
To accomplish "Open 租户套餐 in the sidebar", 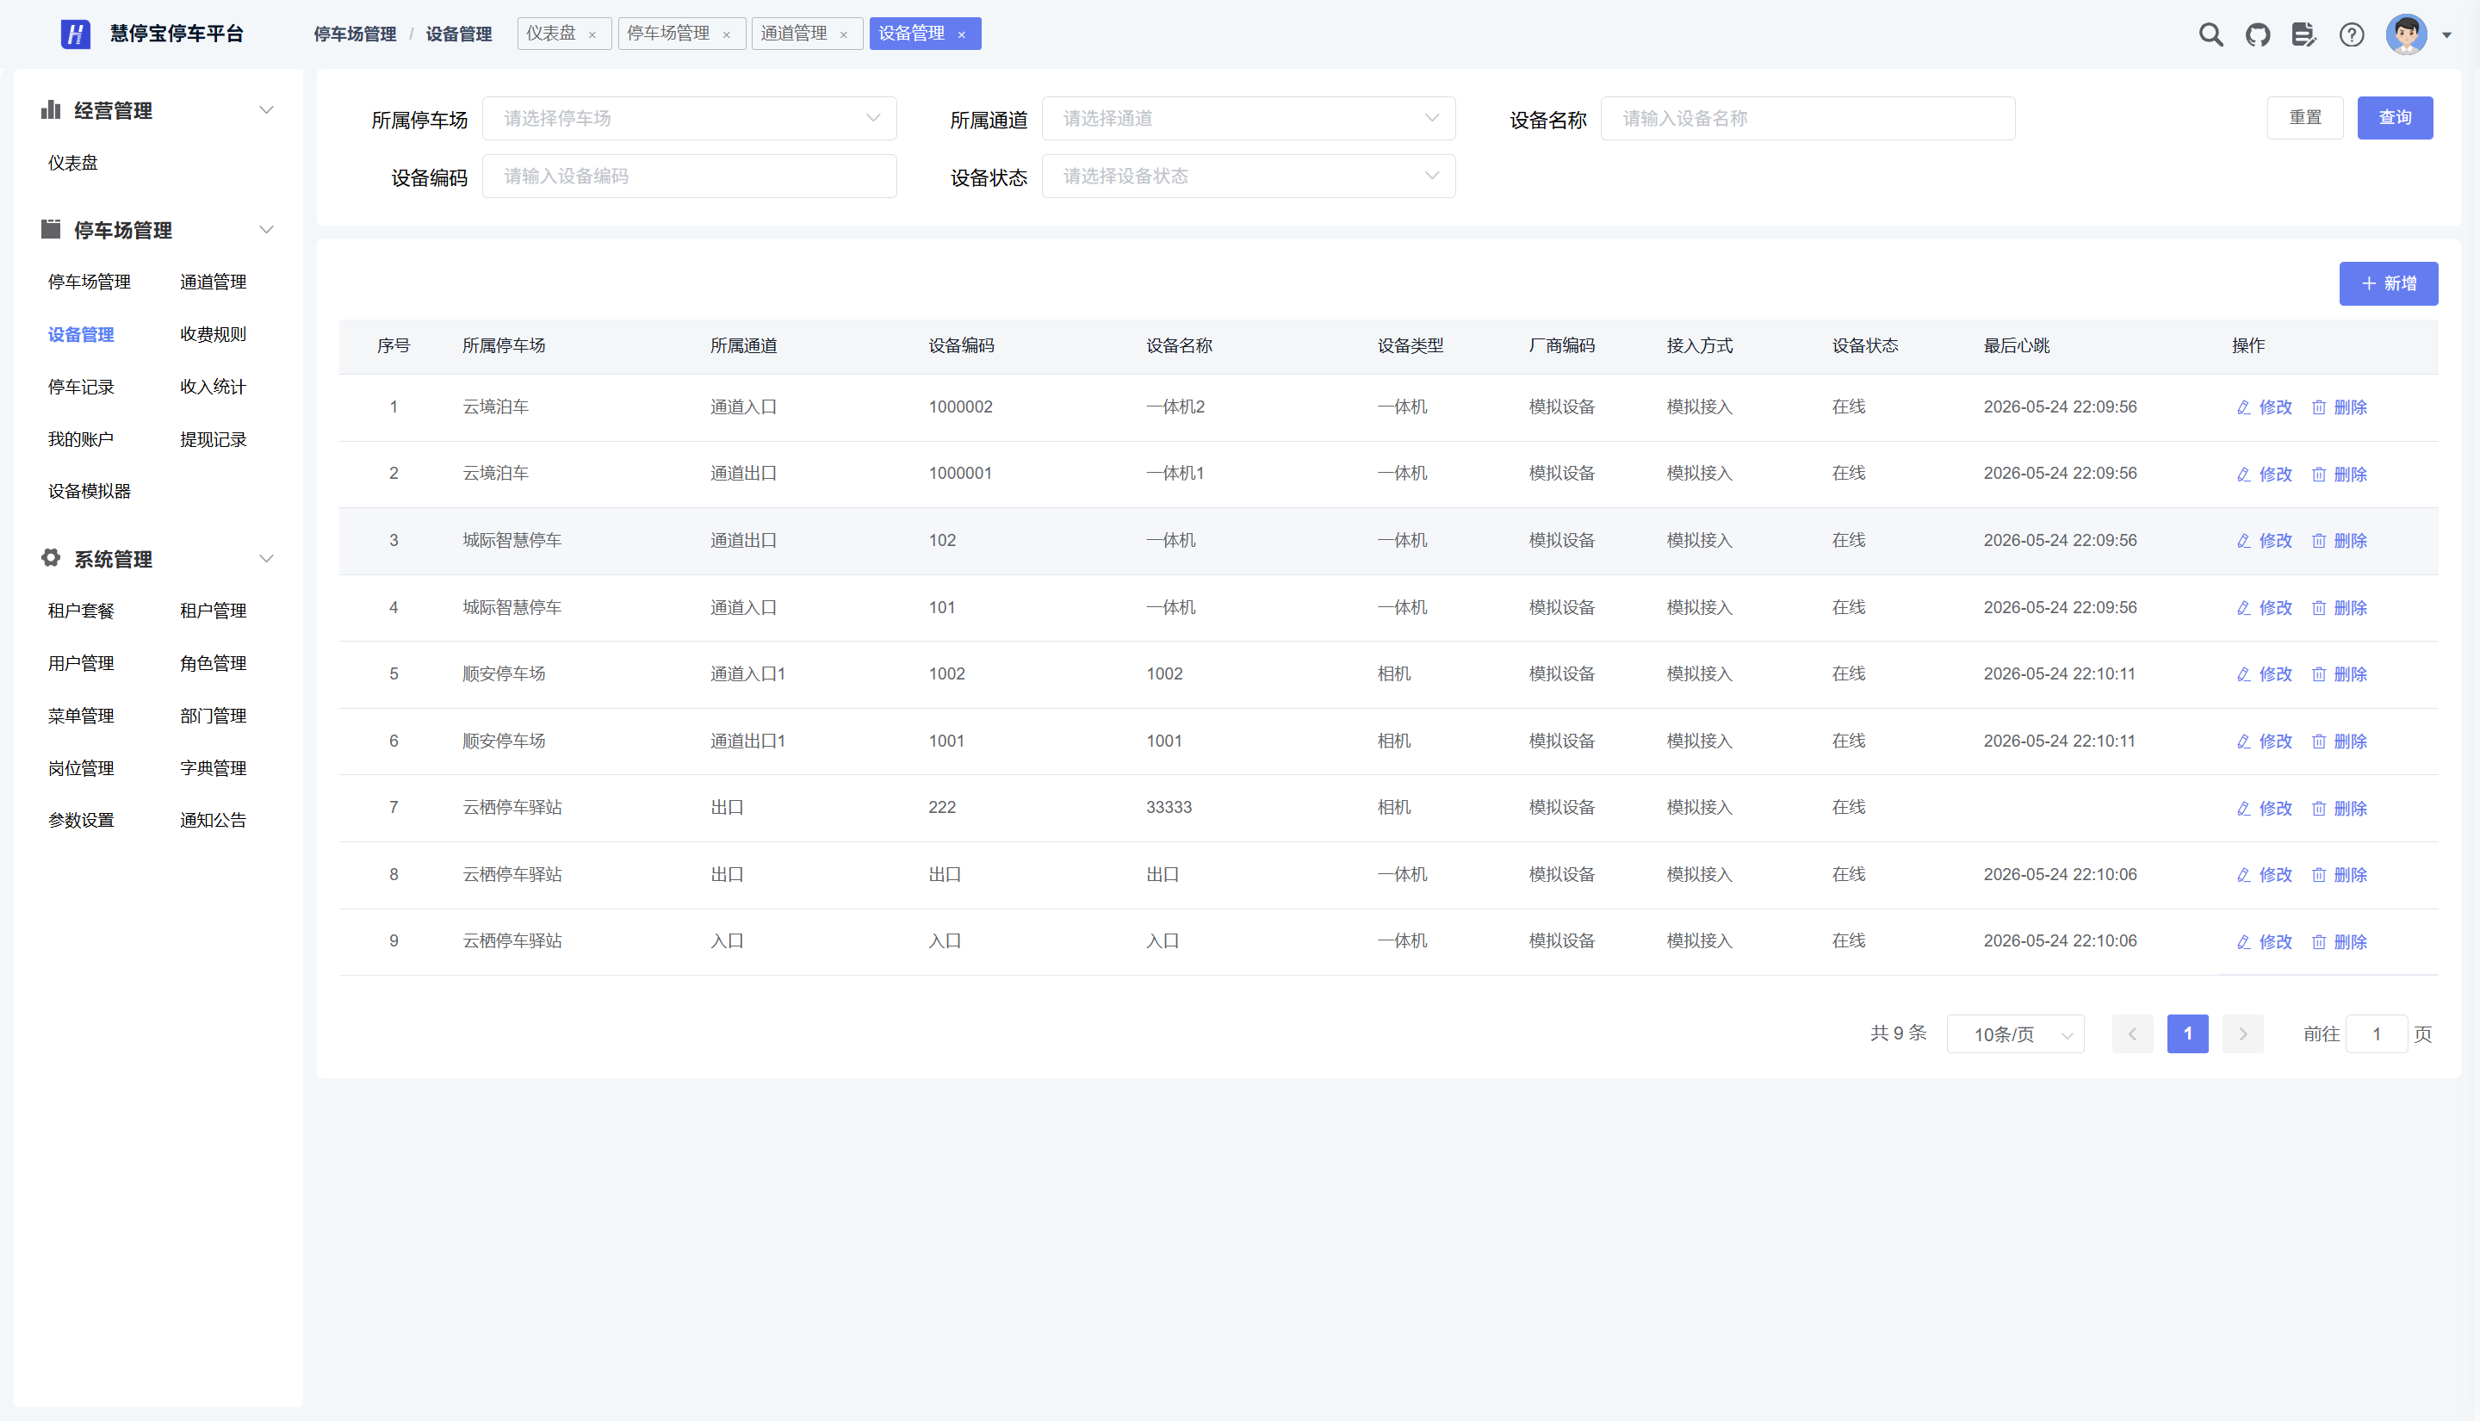I will [81, 611].
